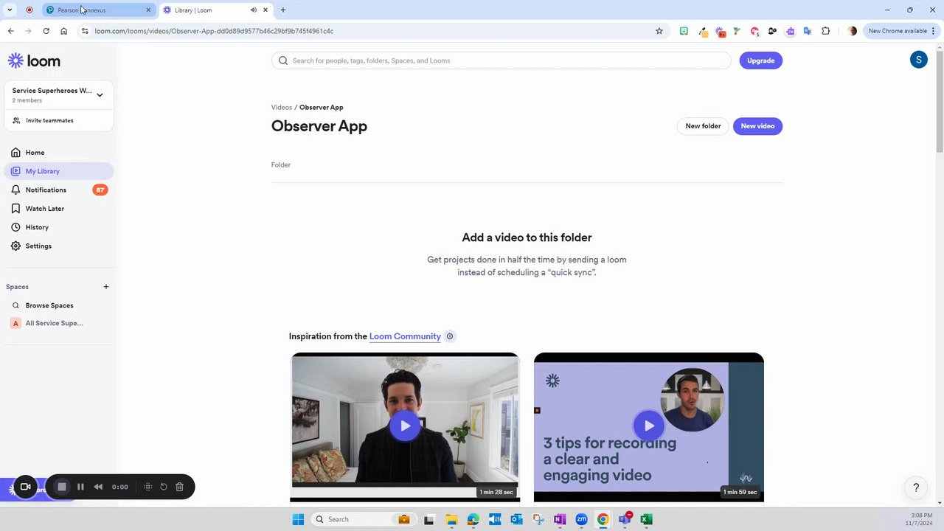Switch to the Pearson Connexus tab
Screen dimensions: 944x531
pyautogui.click(x=99, y=10)
